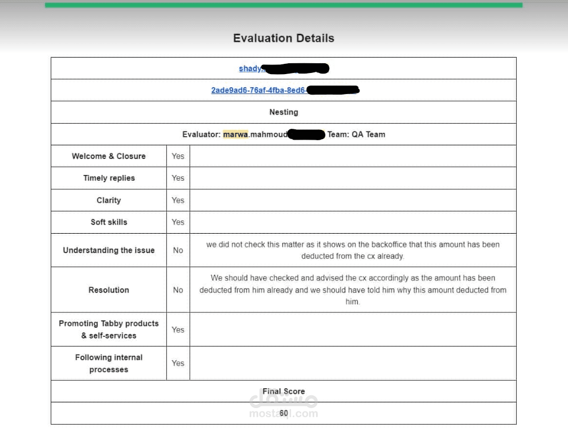Click the Timely replies criterion
The width and height of the screenshot is (568, 428).
point(109,178)
